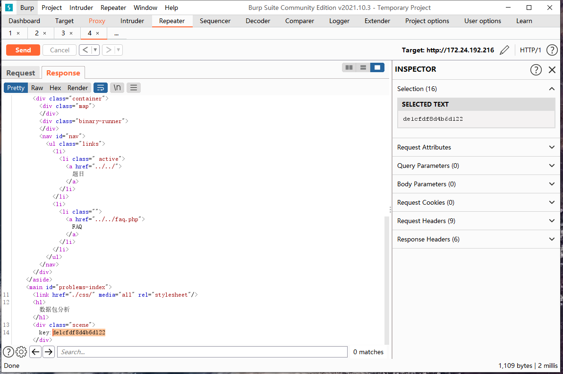Click the pane divider handle dots

pos(390,210)
